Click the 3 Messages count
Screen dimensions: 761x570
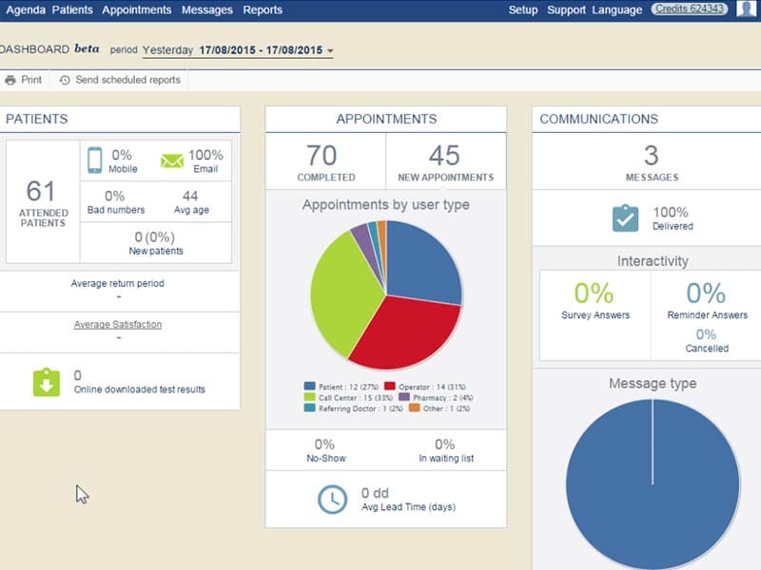(652, 156)
